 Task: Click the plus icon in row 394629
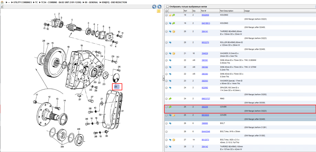pos(167,53)
